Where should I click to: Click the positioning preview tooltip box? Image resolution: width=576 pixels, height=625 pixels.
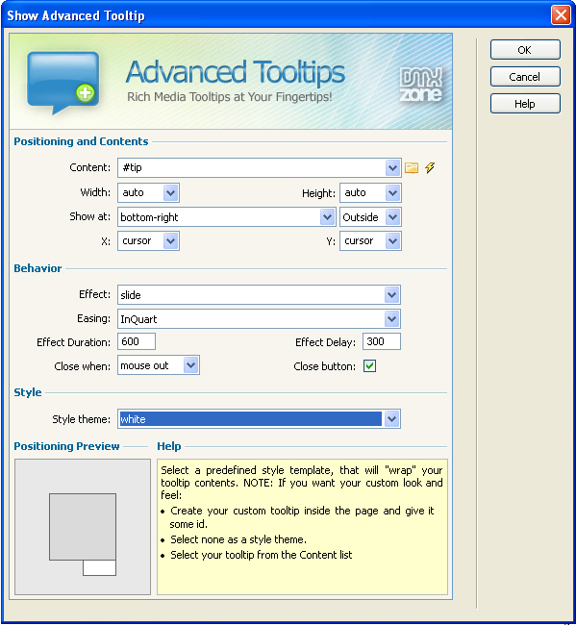99,568
